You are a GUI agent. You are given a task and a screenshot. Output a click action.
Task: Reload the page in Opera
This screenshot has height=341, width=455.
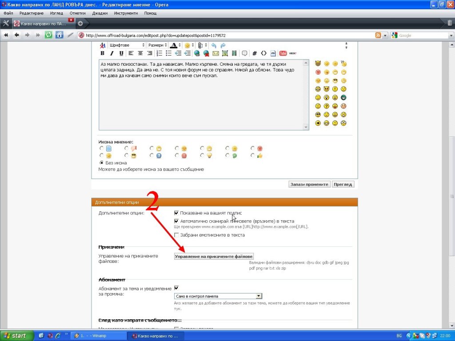[48, 35]
